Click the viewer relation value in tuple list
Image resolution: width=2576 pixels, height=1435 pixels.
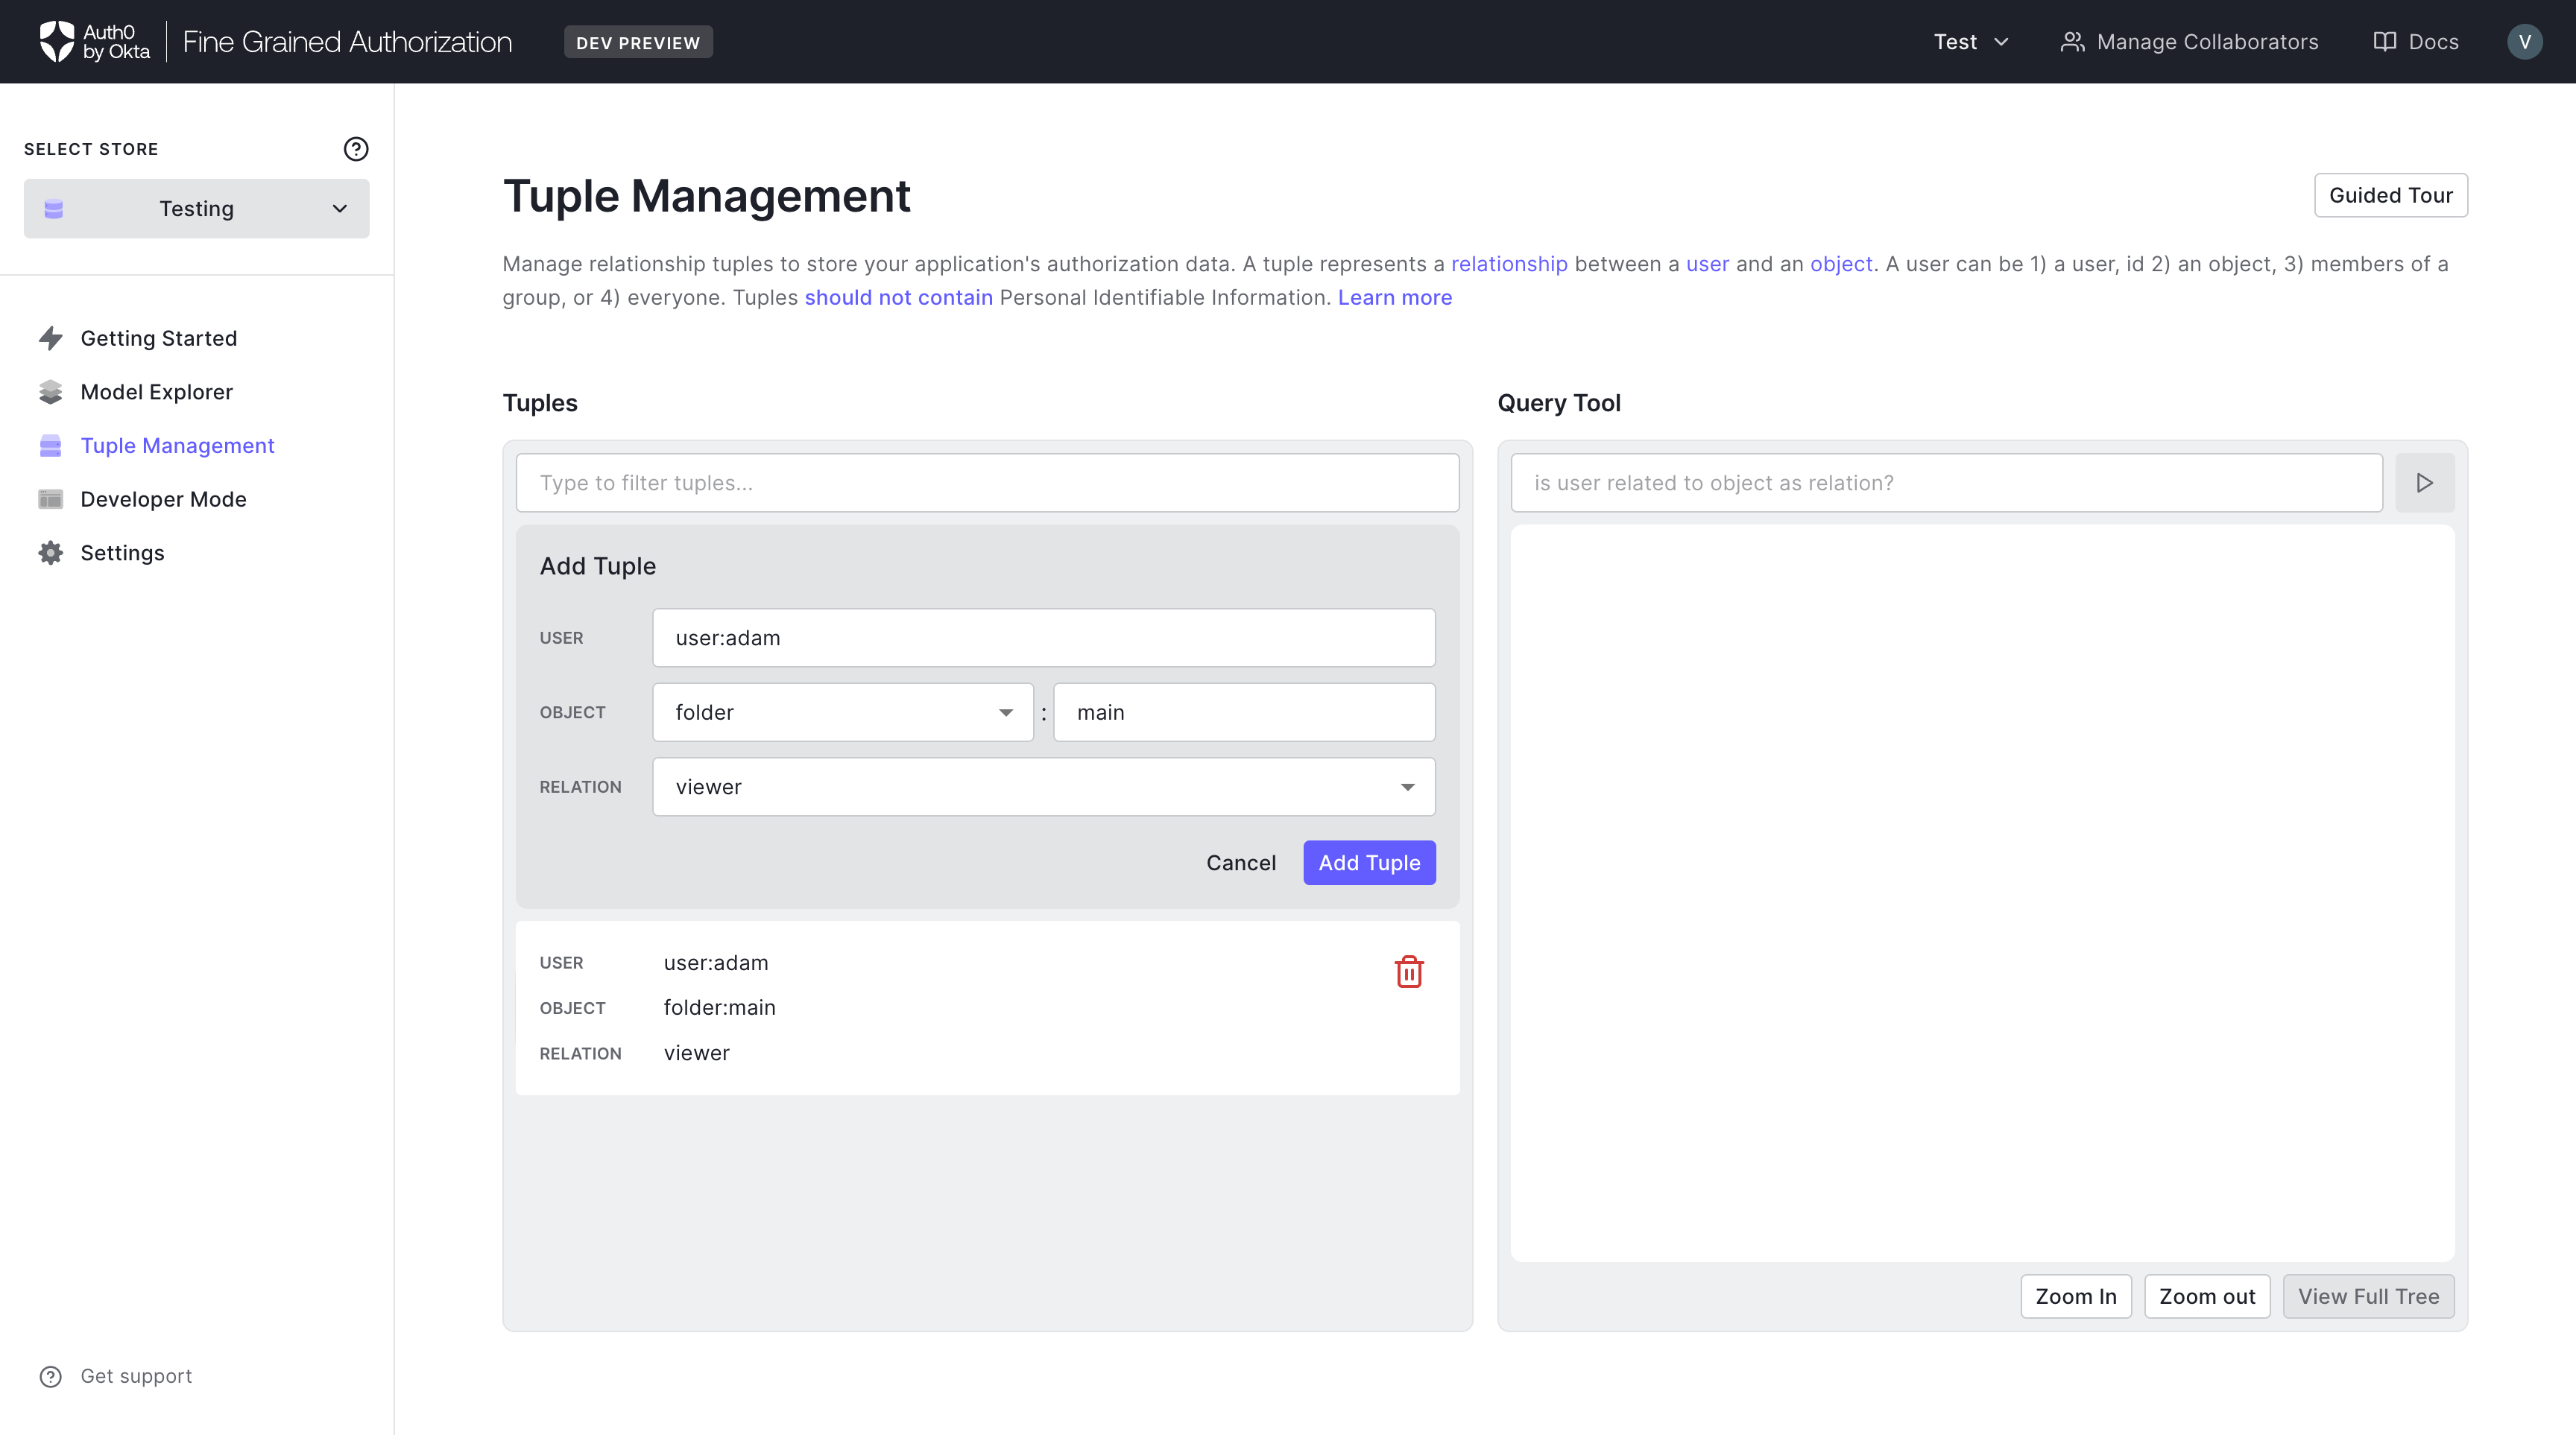(697, 1054)
